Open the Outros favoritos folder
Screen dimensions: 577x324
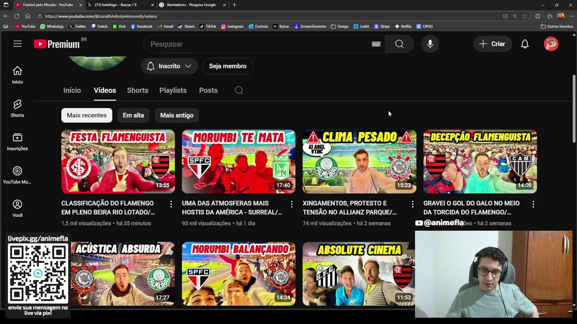click(x=557, y=27)
